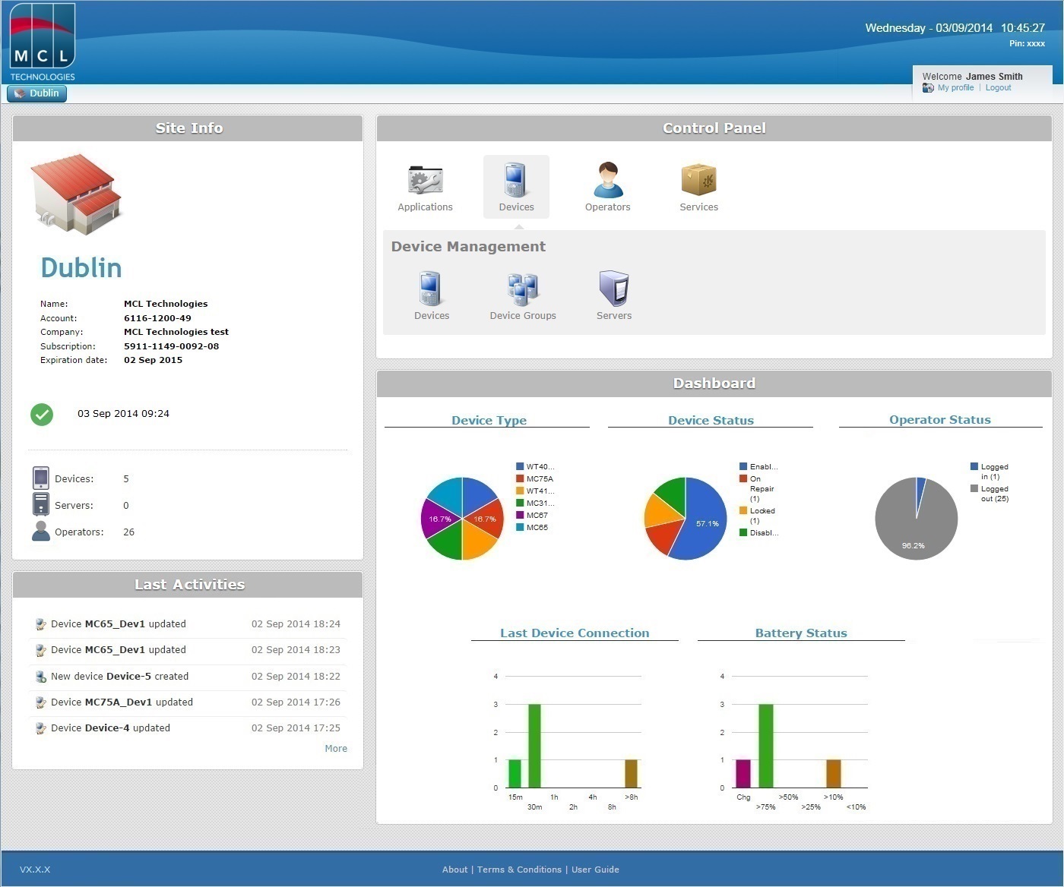Click the Logout link
The image size is (1064, 887).
pyautogui.click(x=998, y=88)
